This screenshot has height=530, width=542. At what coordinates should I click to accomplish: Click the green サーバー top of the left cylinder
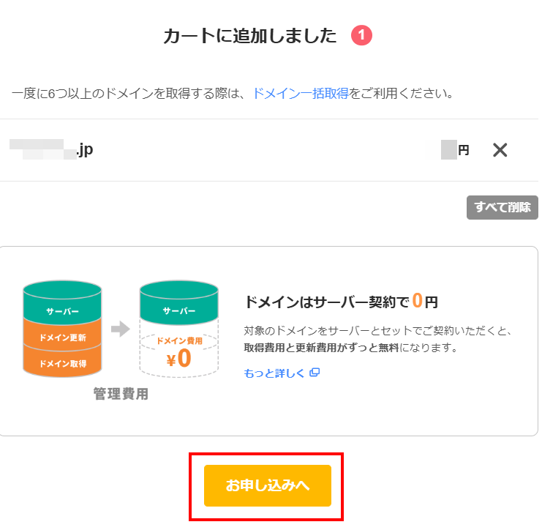[63, 309]
